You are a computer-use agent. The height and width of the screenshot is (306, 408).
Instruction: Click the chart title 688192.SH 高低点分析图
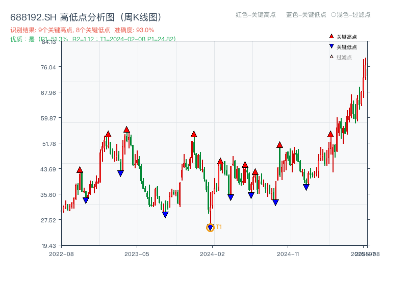coord(86,17)
